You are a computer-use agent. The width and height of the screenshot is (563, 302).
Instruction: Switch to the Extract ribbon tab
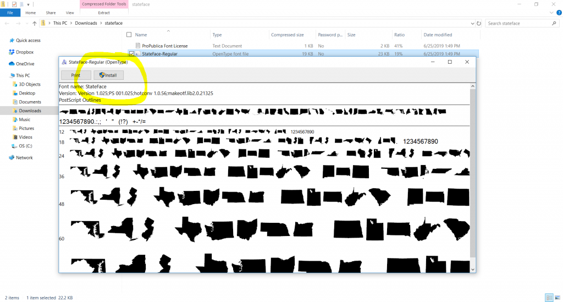[x=104, y=13]
